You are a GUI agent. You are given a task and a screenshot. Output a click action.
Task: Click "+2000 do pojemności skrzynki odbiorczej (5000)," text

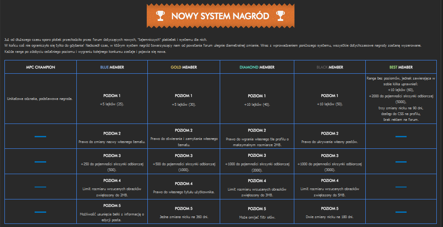pyautogui.click(x=401, y=99)
